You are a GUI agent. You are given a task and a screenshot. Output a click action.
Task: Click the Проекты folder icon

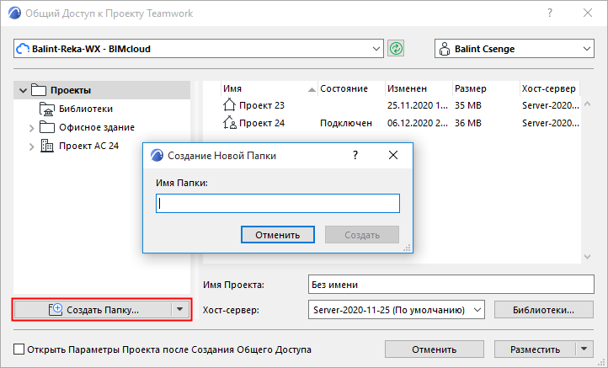point(39,90)
